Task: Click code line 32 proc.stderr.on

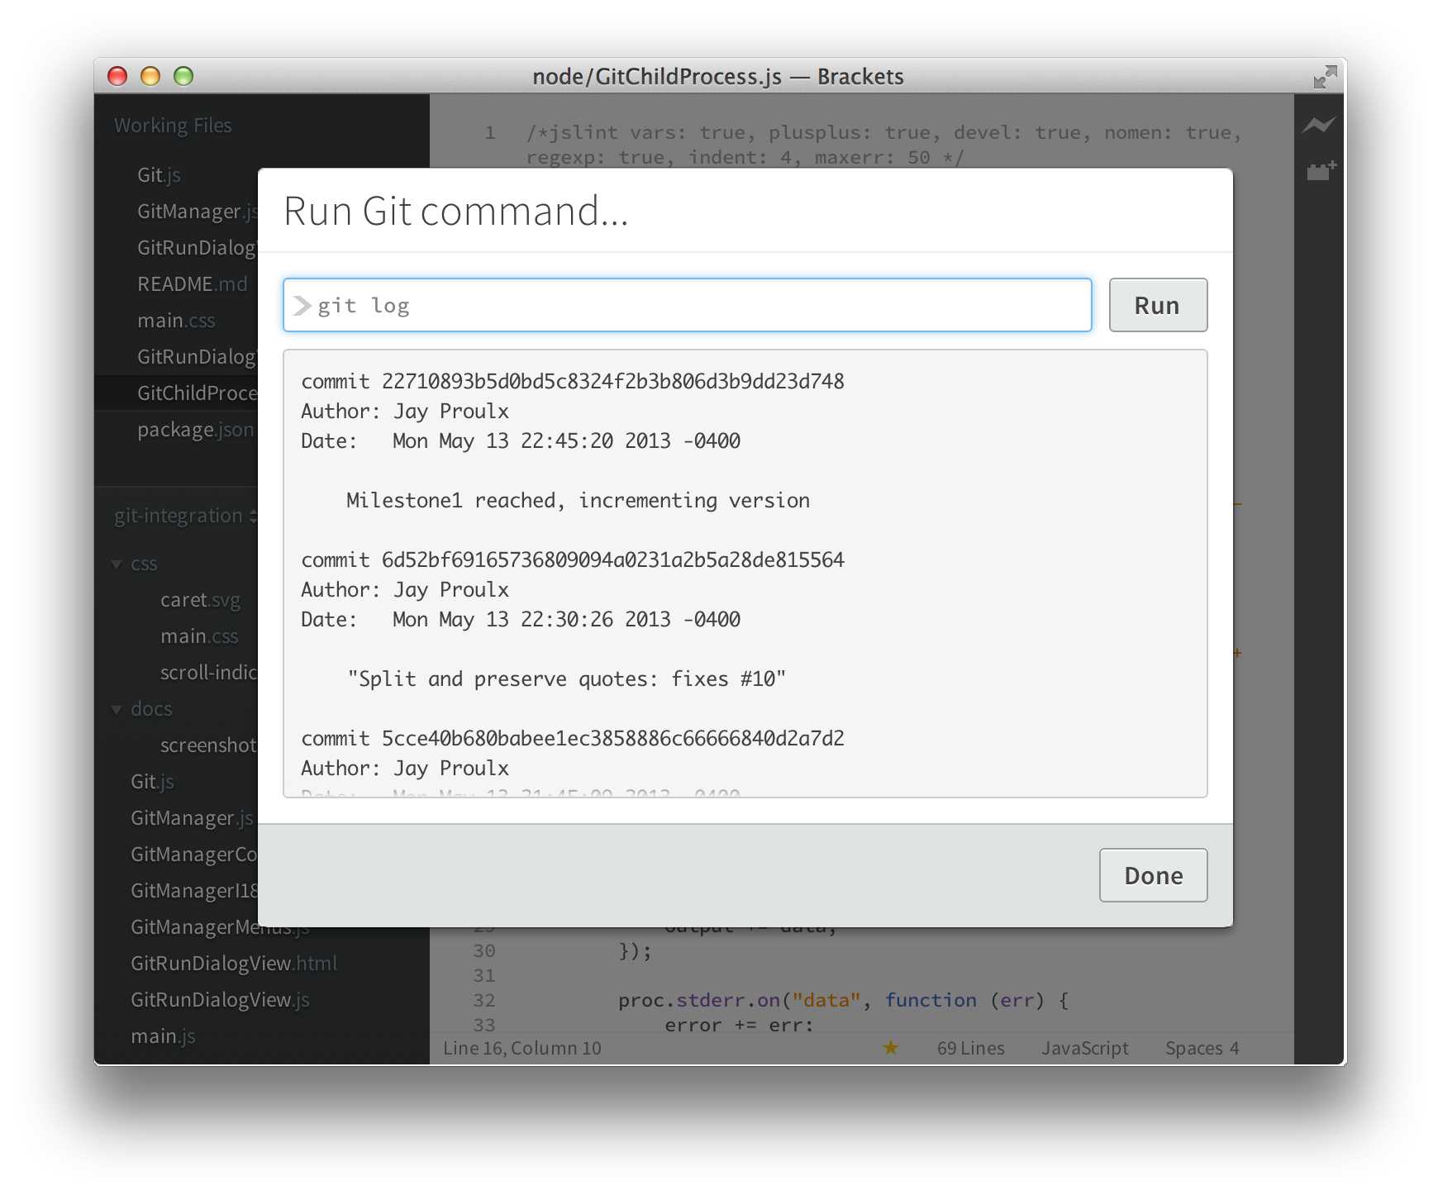Action: 844,1000
